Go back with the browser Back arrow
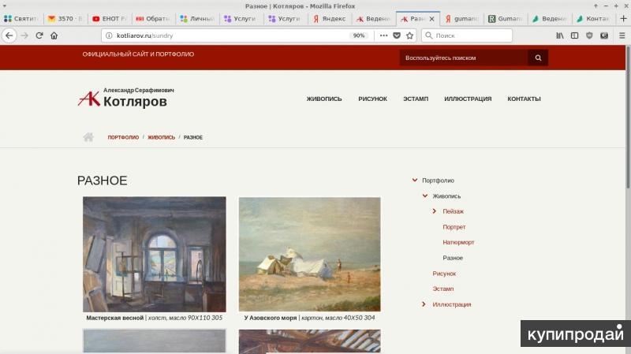 click(x=9, y=35)
